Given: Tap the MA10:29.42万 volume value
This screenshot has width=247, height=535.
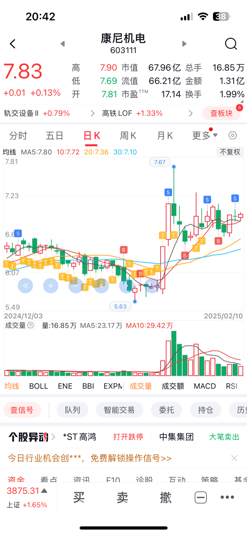Looking at the screenshot, I should click(149, 326).
